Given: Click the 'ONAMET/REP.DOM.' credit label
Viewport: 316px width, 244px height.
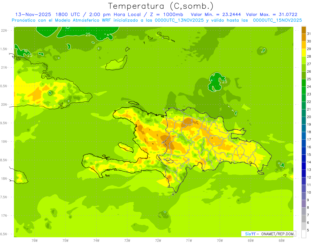Looking at the screenshot, I should coord(278,234).
